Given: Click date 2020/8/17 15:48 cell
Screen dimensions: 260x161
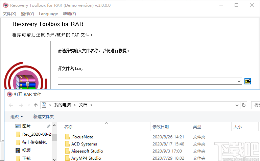Looking at the screenshot, I should coord(168,144).
